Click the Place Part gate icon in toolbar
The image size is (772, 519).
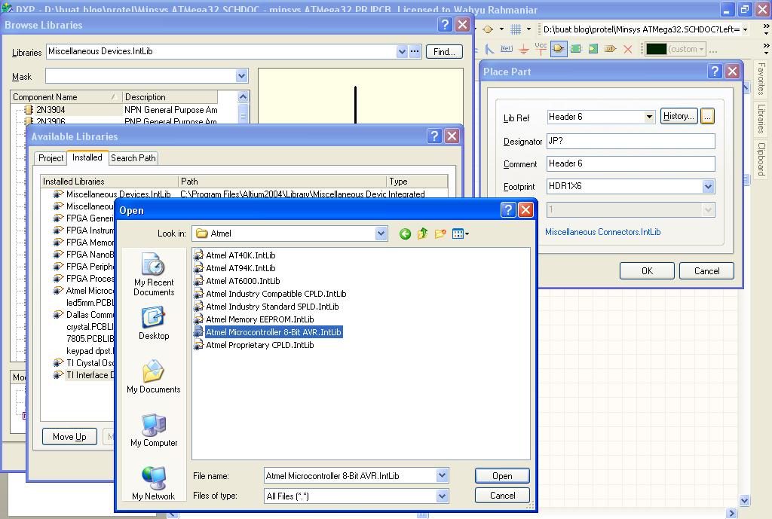pos(559,49)
